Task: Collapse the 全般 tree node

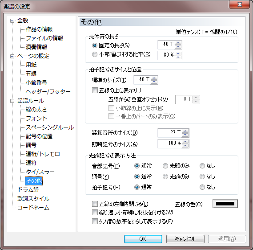Action: coord(12,20)
